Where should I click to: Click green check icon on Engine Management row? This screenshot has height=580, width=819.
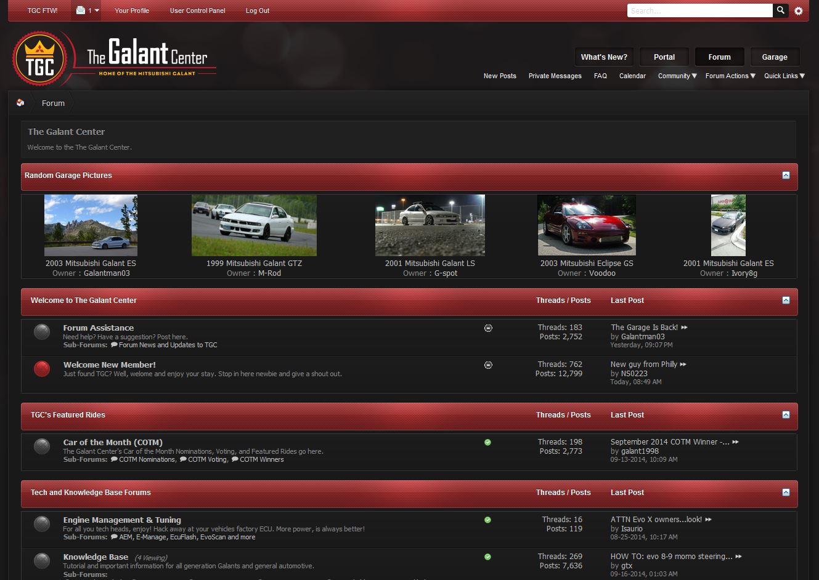[x=487, y=520]
